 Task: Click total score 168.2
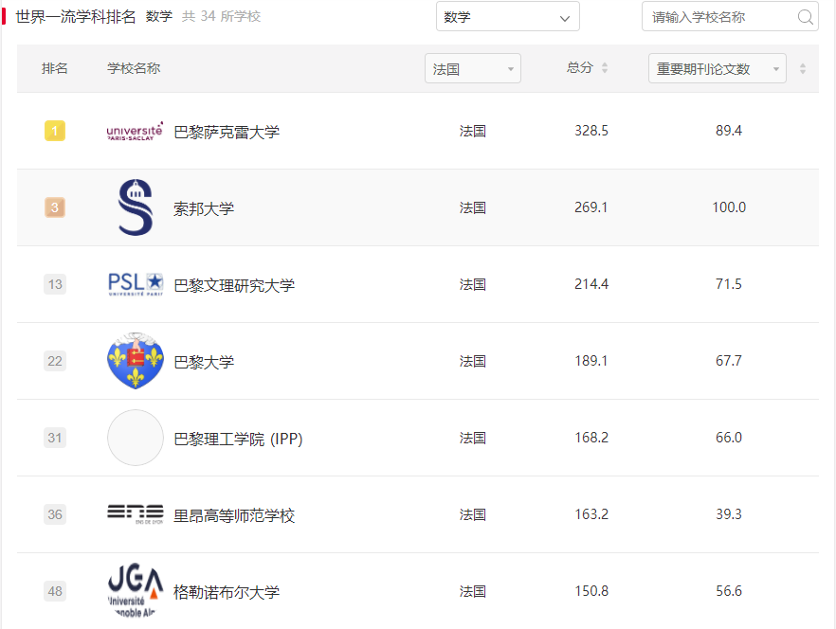[x=591, y=438]
